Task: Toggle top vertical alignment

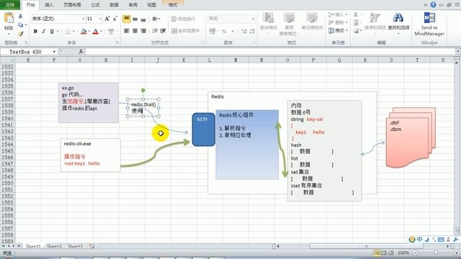Action: click(127, 19)
